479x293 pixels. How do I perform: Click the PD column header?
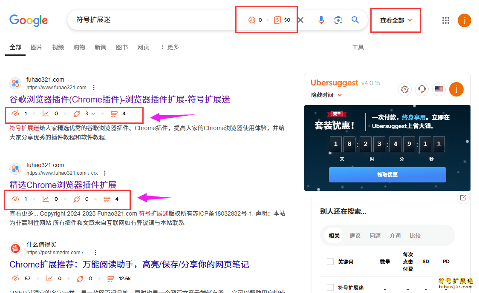[446, 262]
